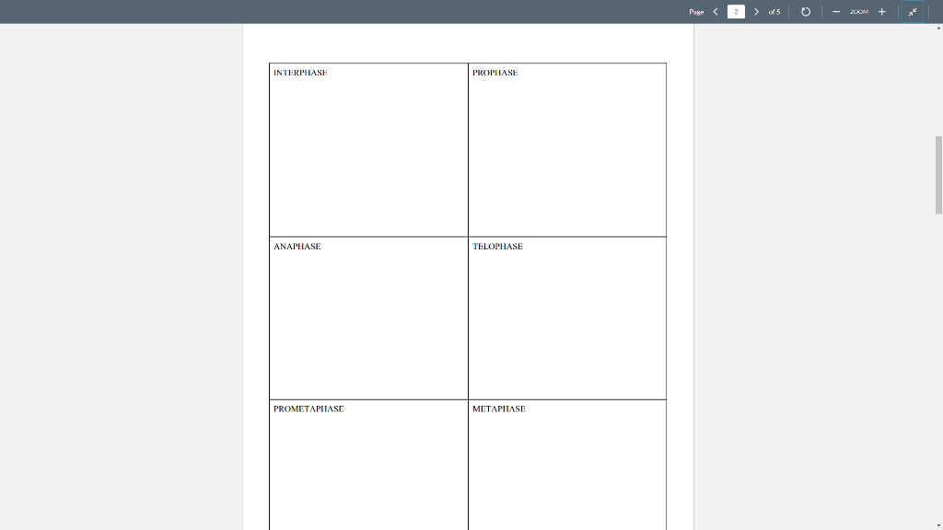The width and height of the screenshot is (943, 530).
Task: Go to the next page arrow
Action: coord(757,11)
